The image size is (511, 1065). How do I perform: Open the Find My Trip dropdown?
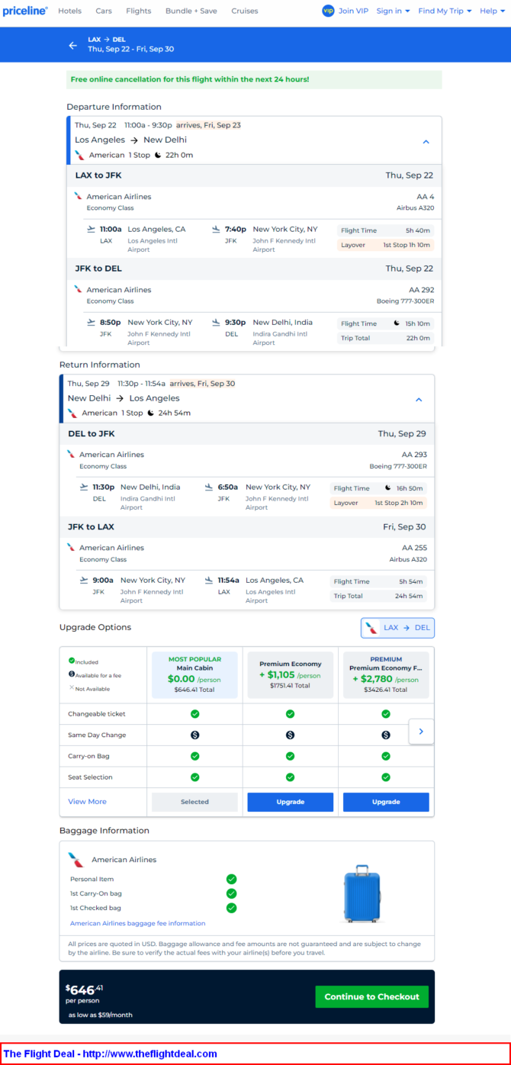(x=445, y=11)
